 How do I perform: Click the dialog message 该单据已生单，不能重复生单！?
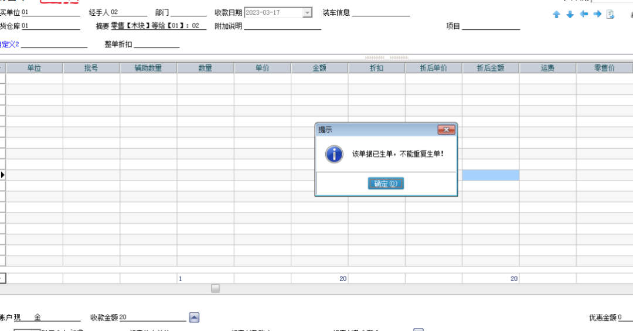[398, 154]
